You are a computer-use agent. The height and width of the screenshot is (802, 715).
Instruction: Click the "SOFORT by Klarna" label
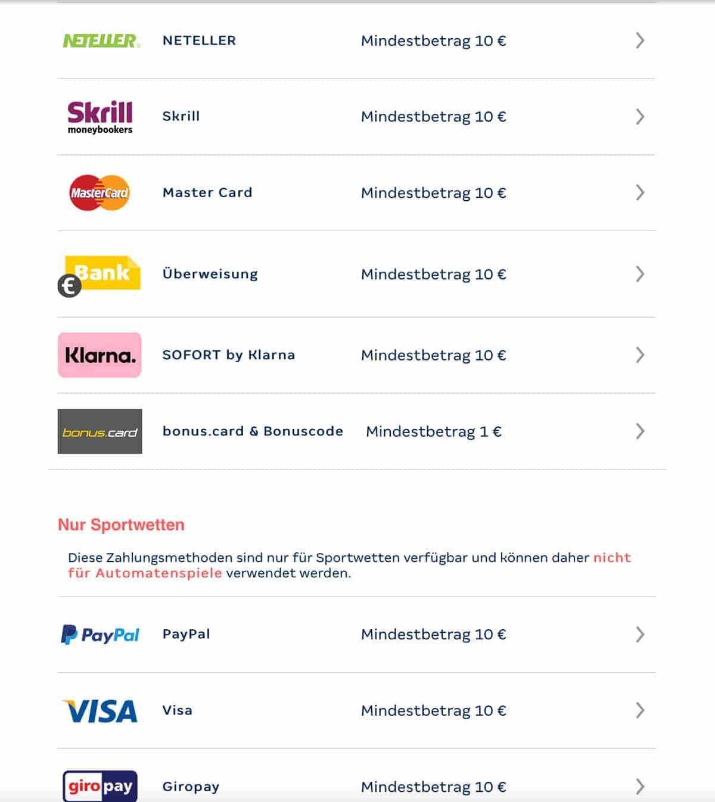tap(229, 355)
